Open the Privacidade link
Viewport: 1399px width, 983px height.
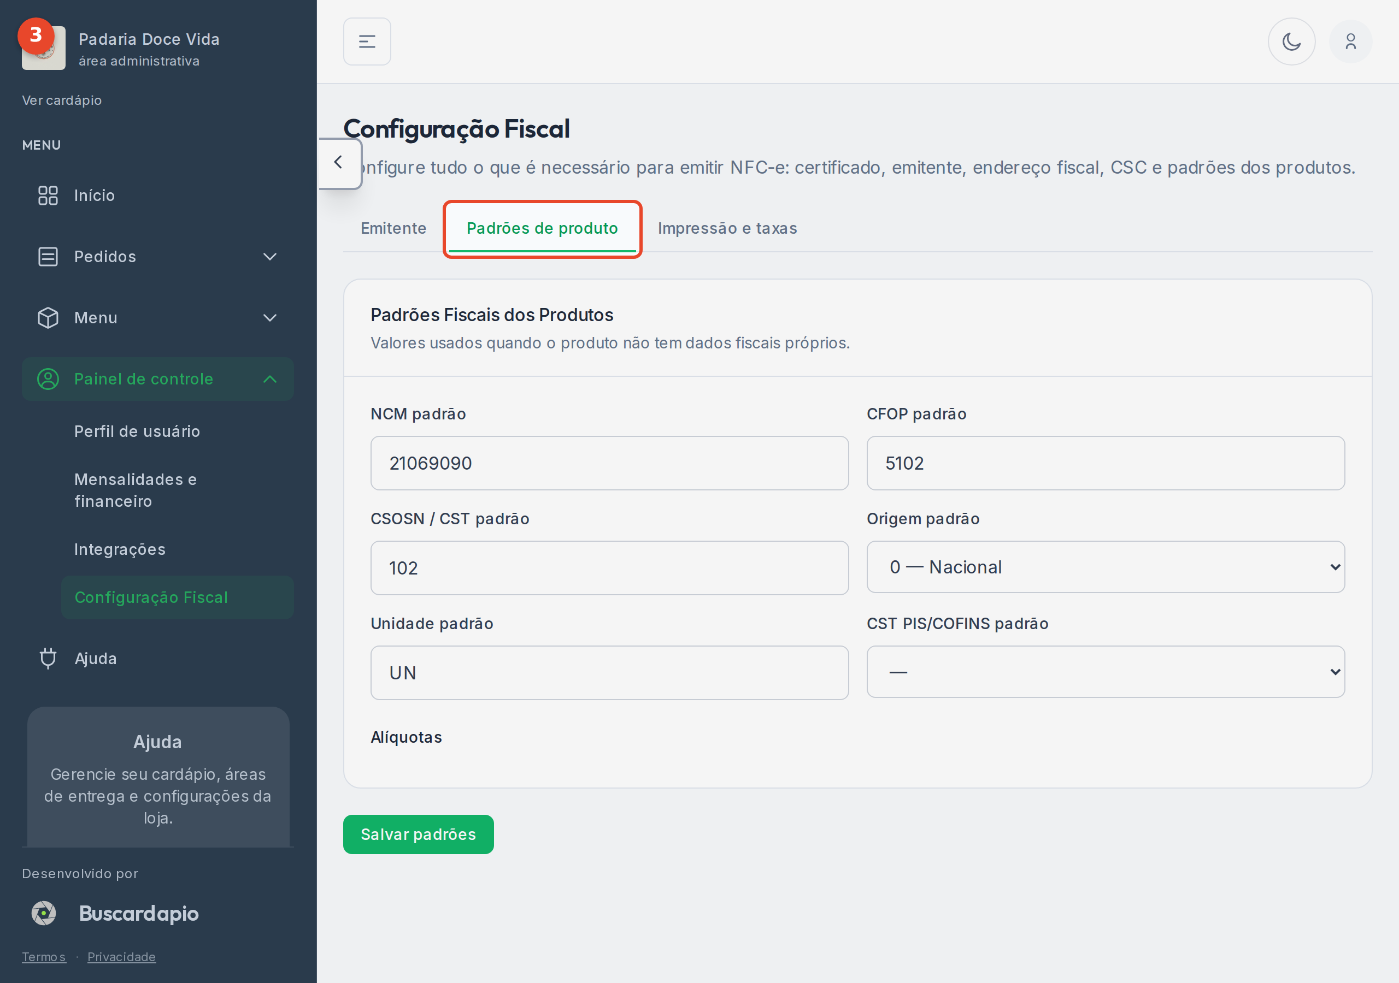121,957
